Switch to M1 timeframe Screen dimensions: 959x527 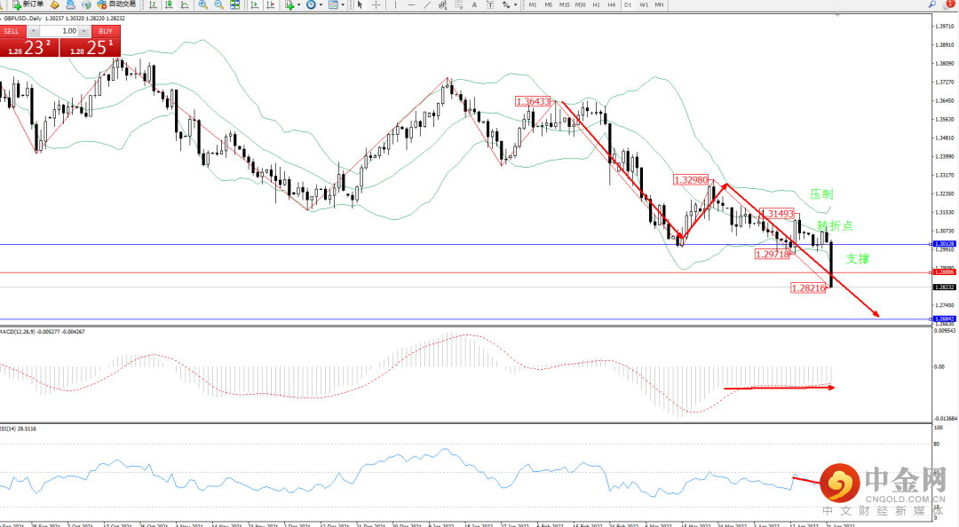pyautogui.click(x=533, y=4)
